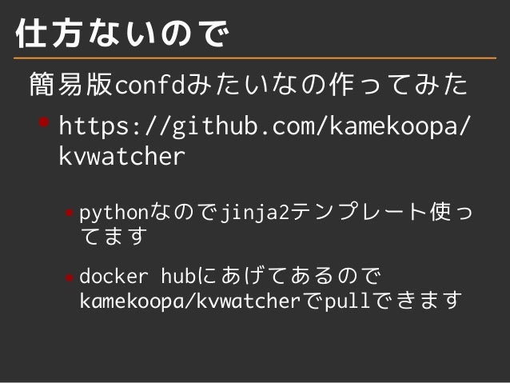
Task: Click the words docker hub
Action: [x=137, y=277]
